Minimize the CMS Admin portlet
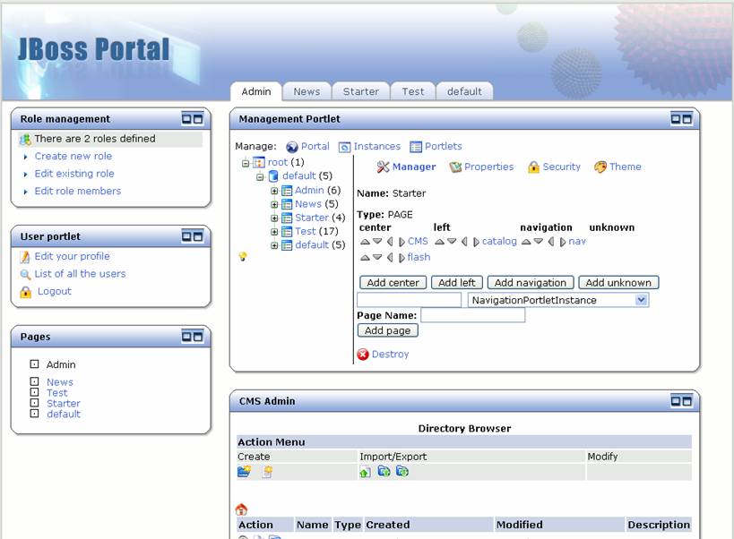Viewport: 734px width, 539px height. click(x=676, y=401)
